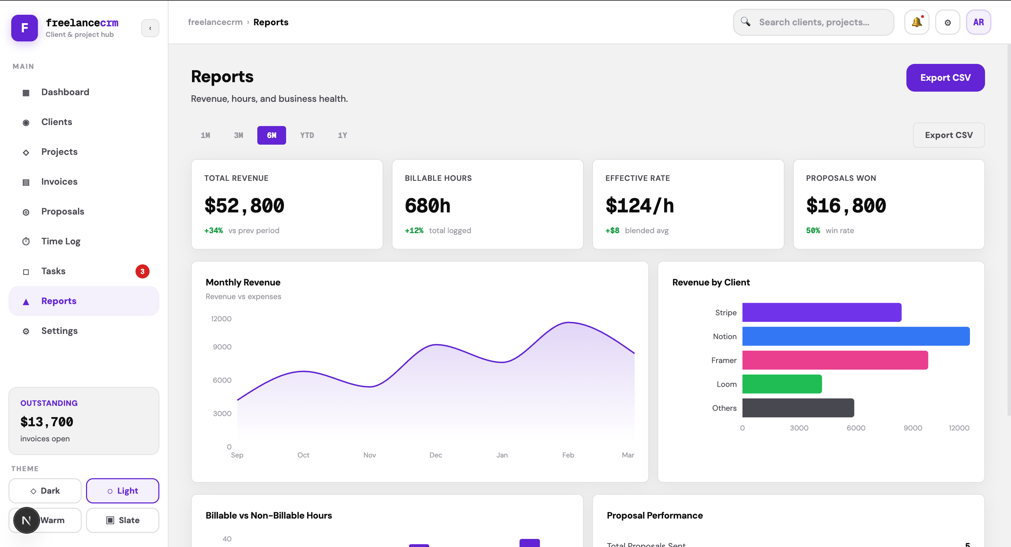Click the Time Log clock icon

(x=26, y=241)
